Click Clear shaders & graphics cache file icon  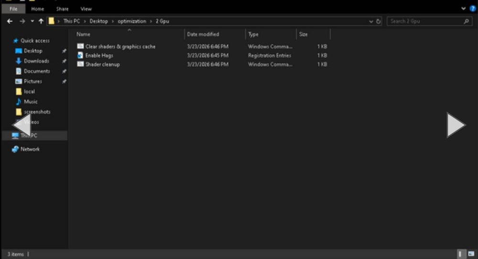tap(80, 46)
